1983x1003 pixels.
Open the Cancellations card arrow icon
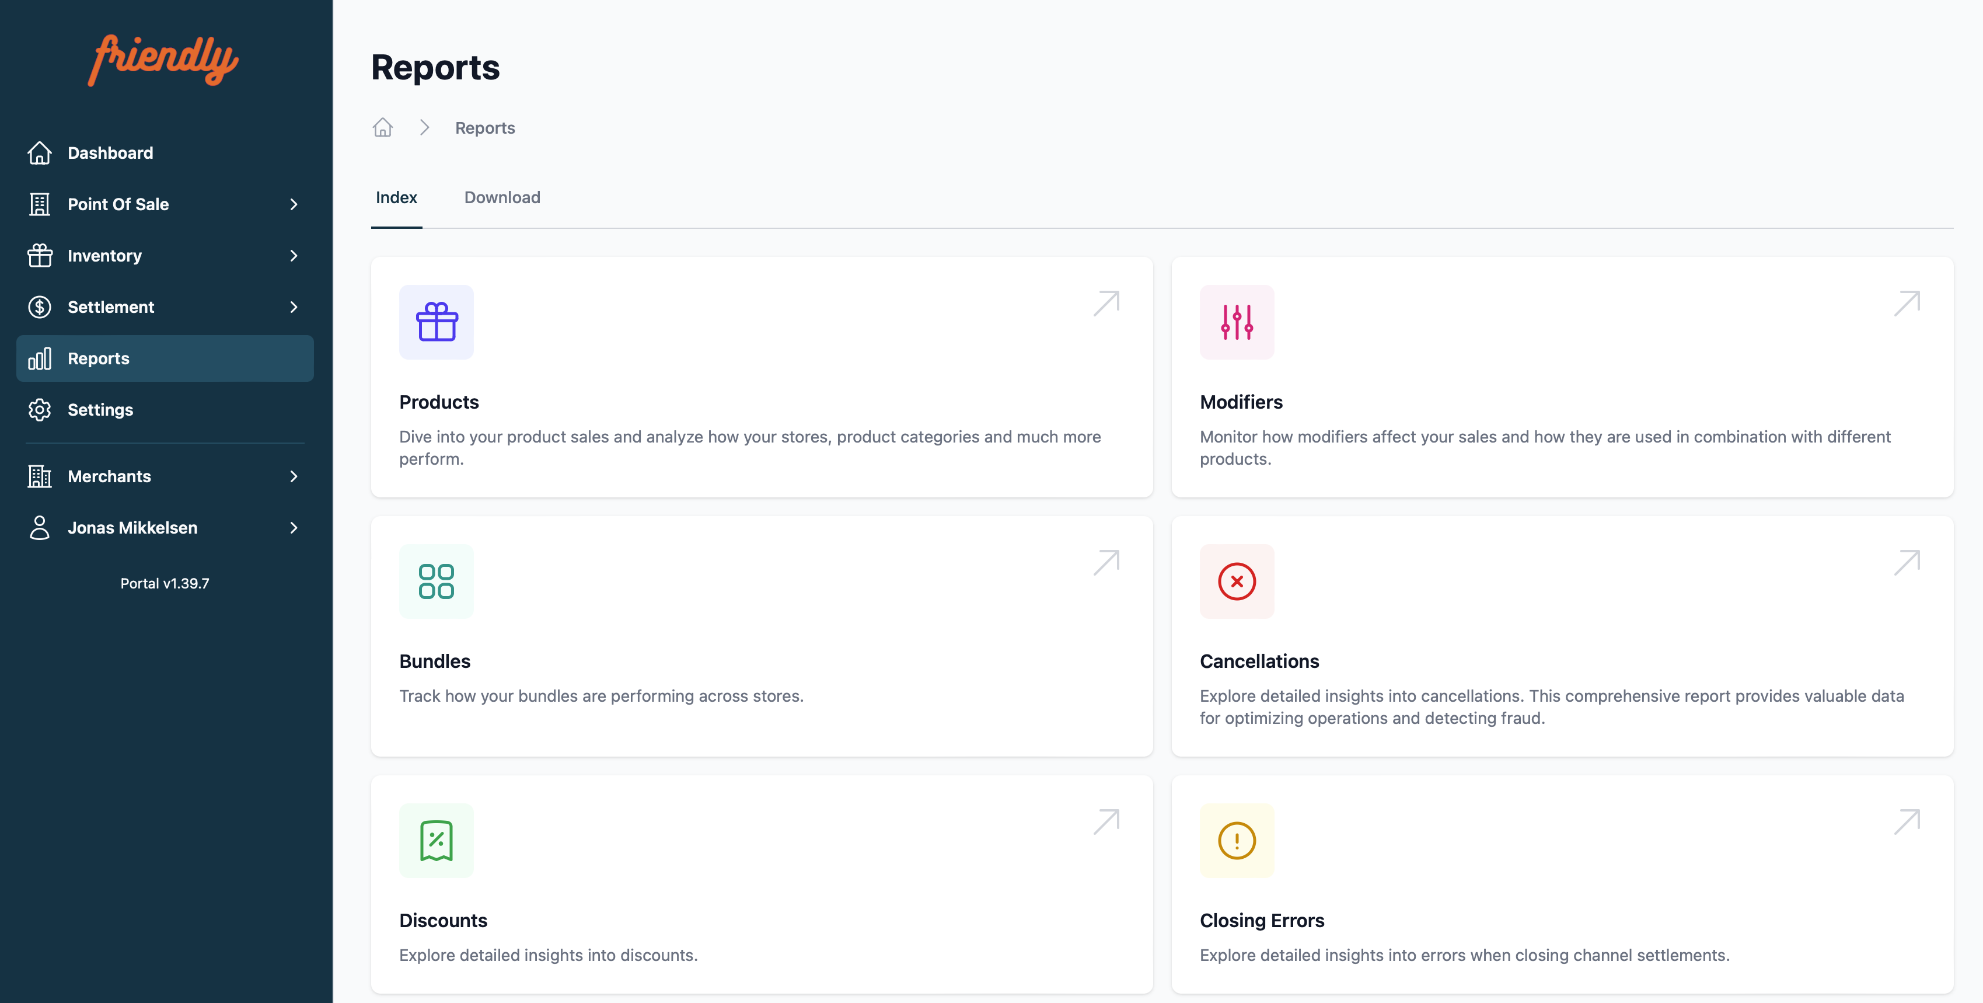(1907, 563)
